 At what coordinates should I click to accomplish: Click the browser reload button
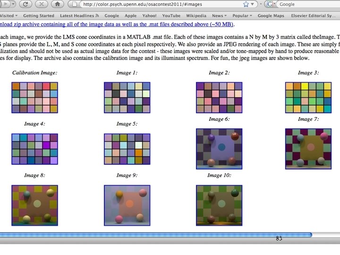coord(25,4)
